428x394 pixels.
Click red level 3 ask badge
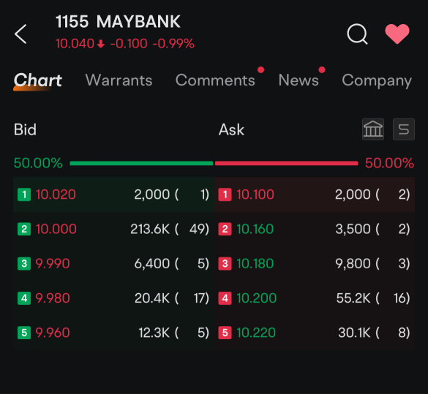[x=225, y=264]
